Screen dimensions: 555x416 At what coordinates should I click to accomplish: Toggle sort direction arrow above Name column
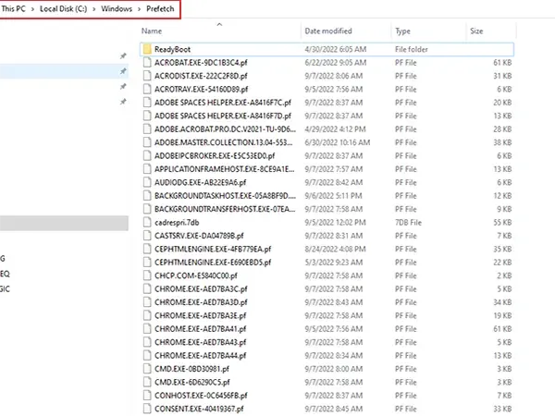219,24
